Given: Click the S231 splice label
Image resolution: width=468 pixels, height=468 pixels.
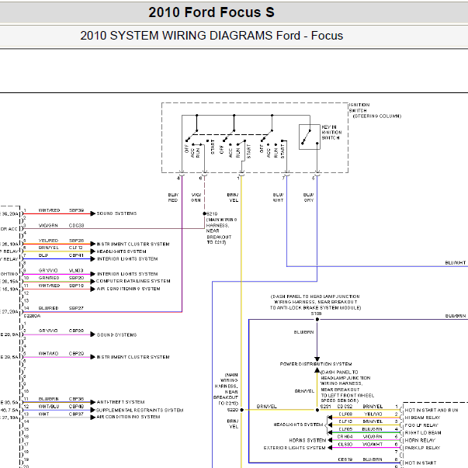Looking at the screenshot, I should click(x=326, y=407).
